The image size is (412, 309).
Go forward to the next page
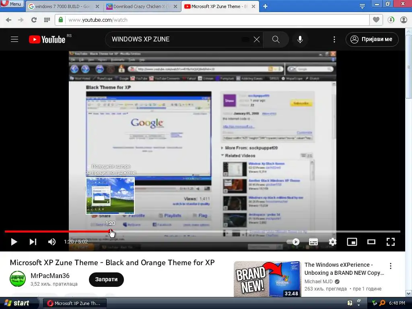21,20
